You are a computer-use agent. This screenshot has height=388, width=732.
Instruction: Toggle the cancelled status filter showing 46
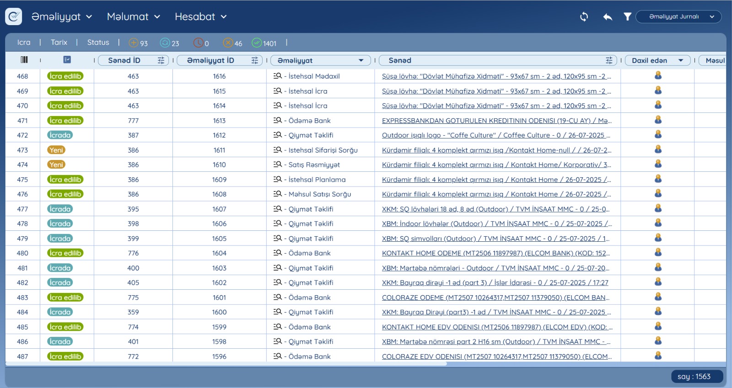click(228, 43)
